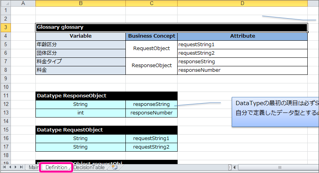Switch to the Main sheet tab
Image resolution: width=319 pixels, height=173 pixels.
(33, 167)
